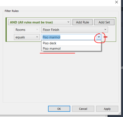
Task: Choose Piso marmol in the dropdown list
Action: tap(71, 49)
